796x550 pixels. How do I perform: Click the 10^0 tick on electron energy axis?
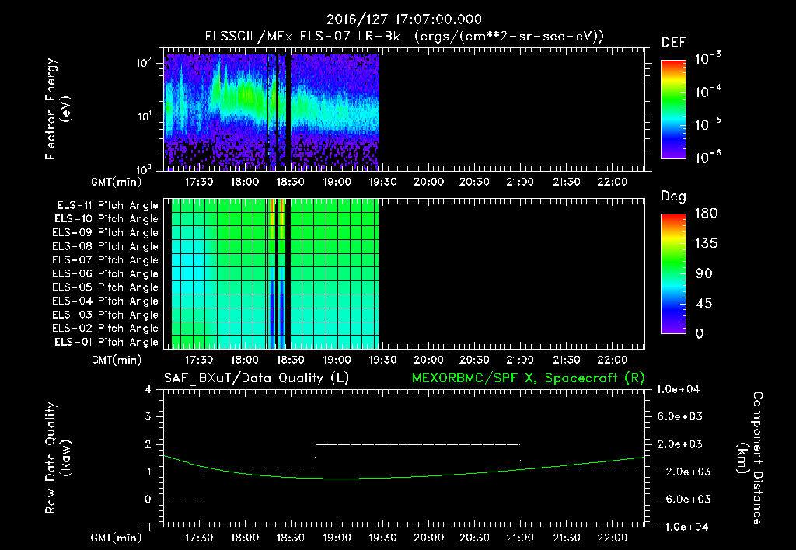144,169
